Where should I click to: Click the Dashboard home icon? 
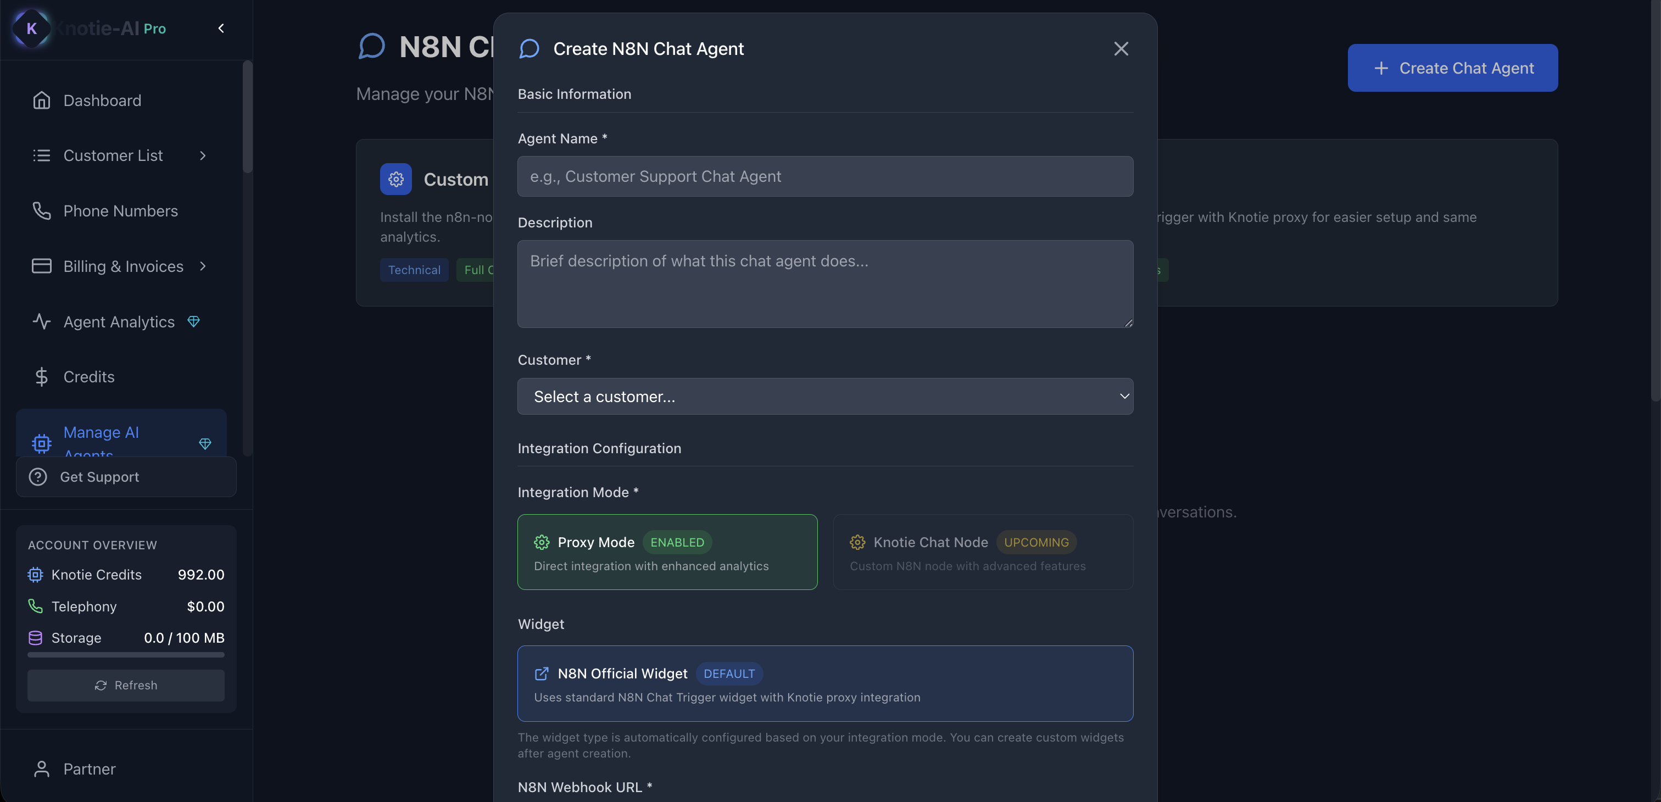(x=41, y=101)
